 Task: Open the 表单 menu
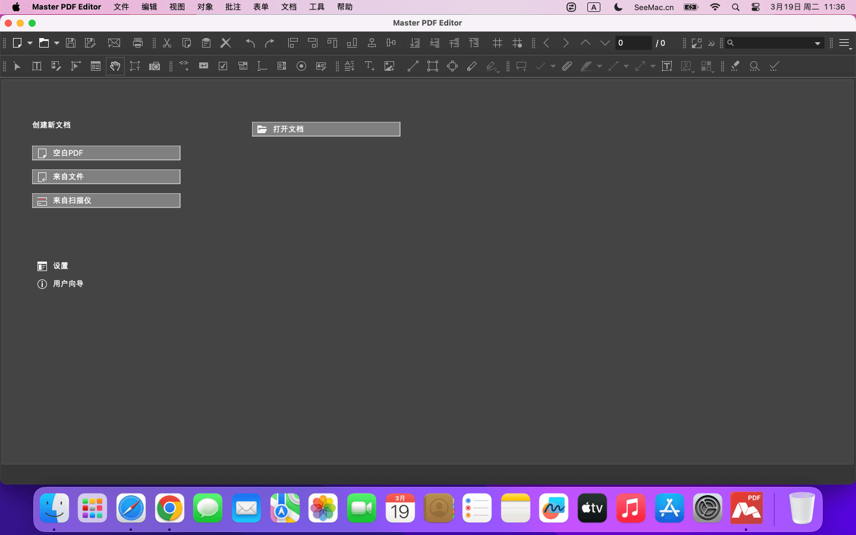coord(261,7)
